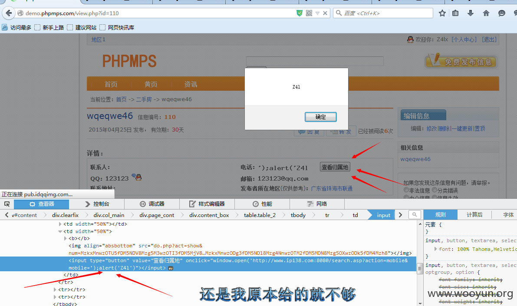Select the 字体 fonts sidebar tab
The height and width of the screenshot is (306, 517).
coord(508,215)
